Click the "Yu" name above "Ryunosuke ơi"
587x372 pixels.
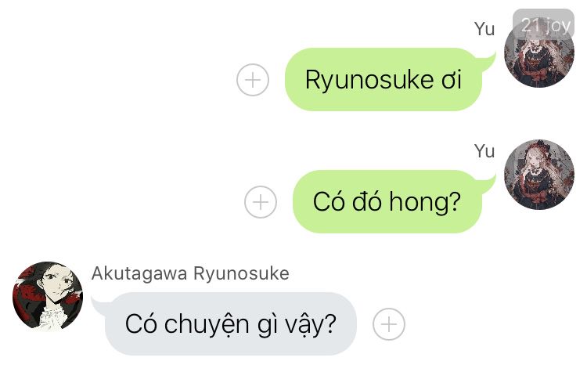click(484, 29)
